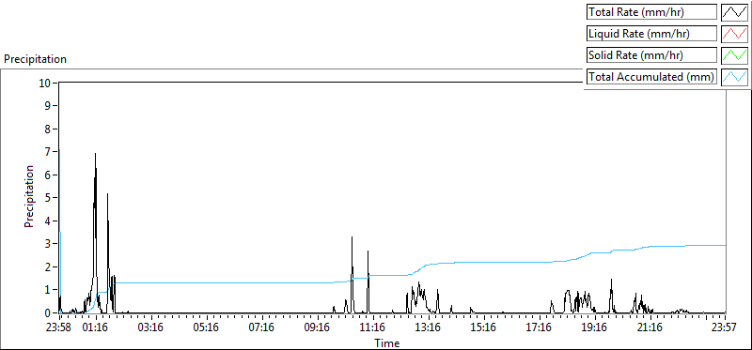Click the 01:16 time axis tick label
Viewport: 752px width, 350px height.
tap(96, 328)
